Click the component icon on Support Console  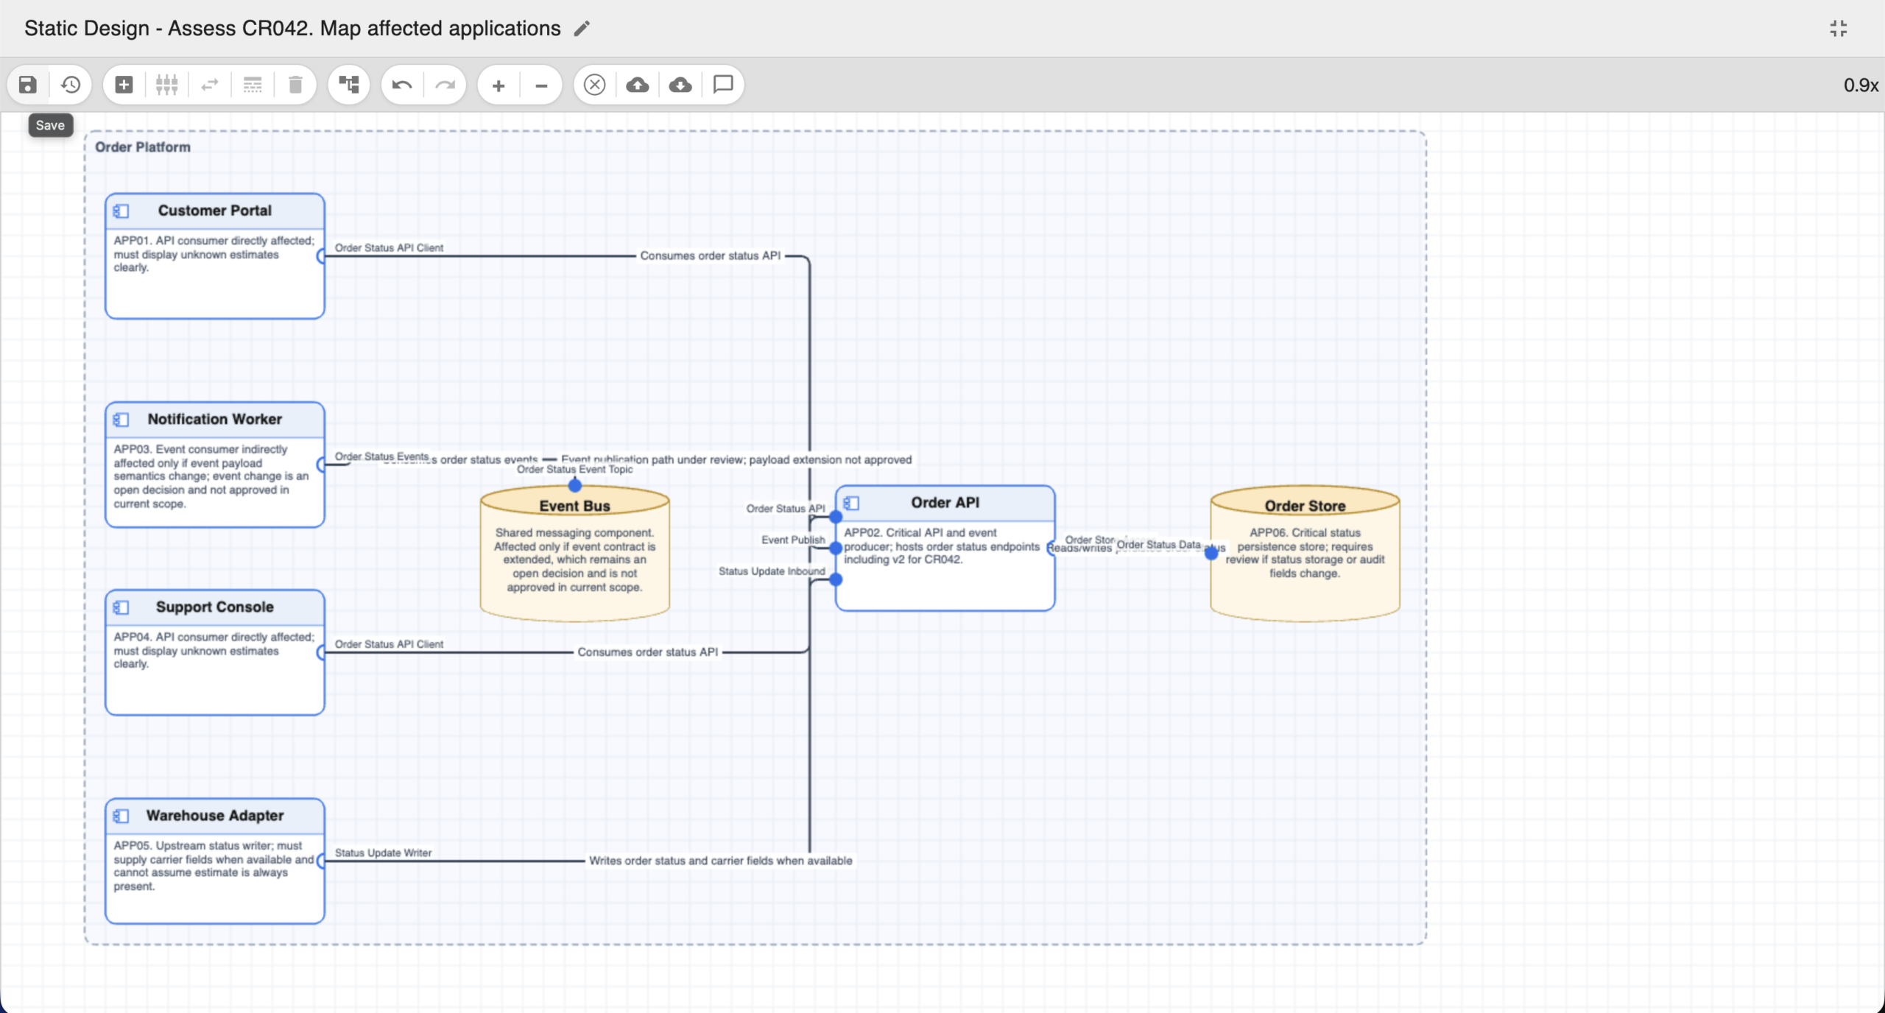point(121,607)
